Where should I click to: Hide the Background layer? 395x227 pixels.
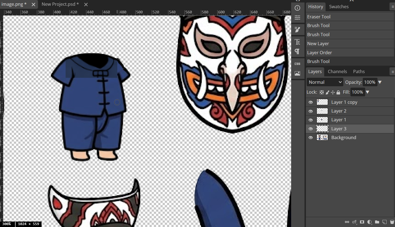coord(311,138)
